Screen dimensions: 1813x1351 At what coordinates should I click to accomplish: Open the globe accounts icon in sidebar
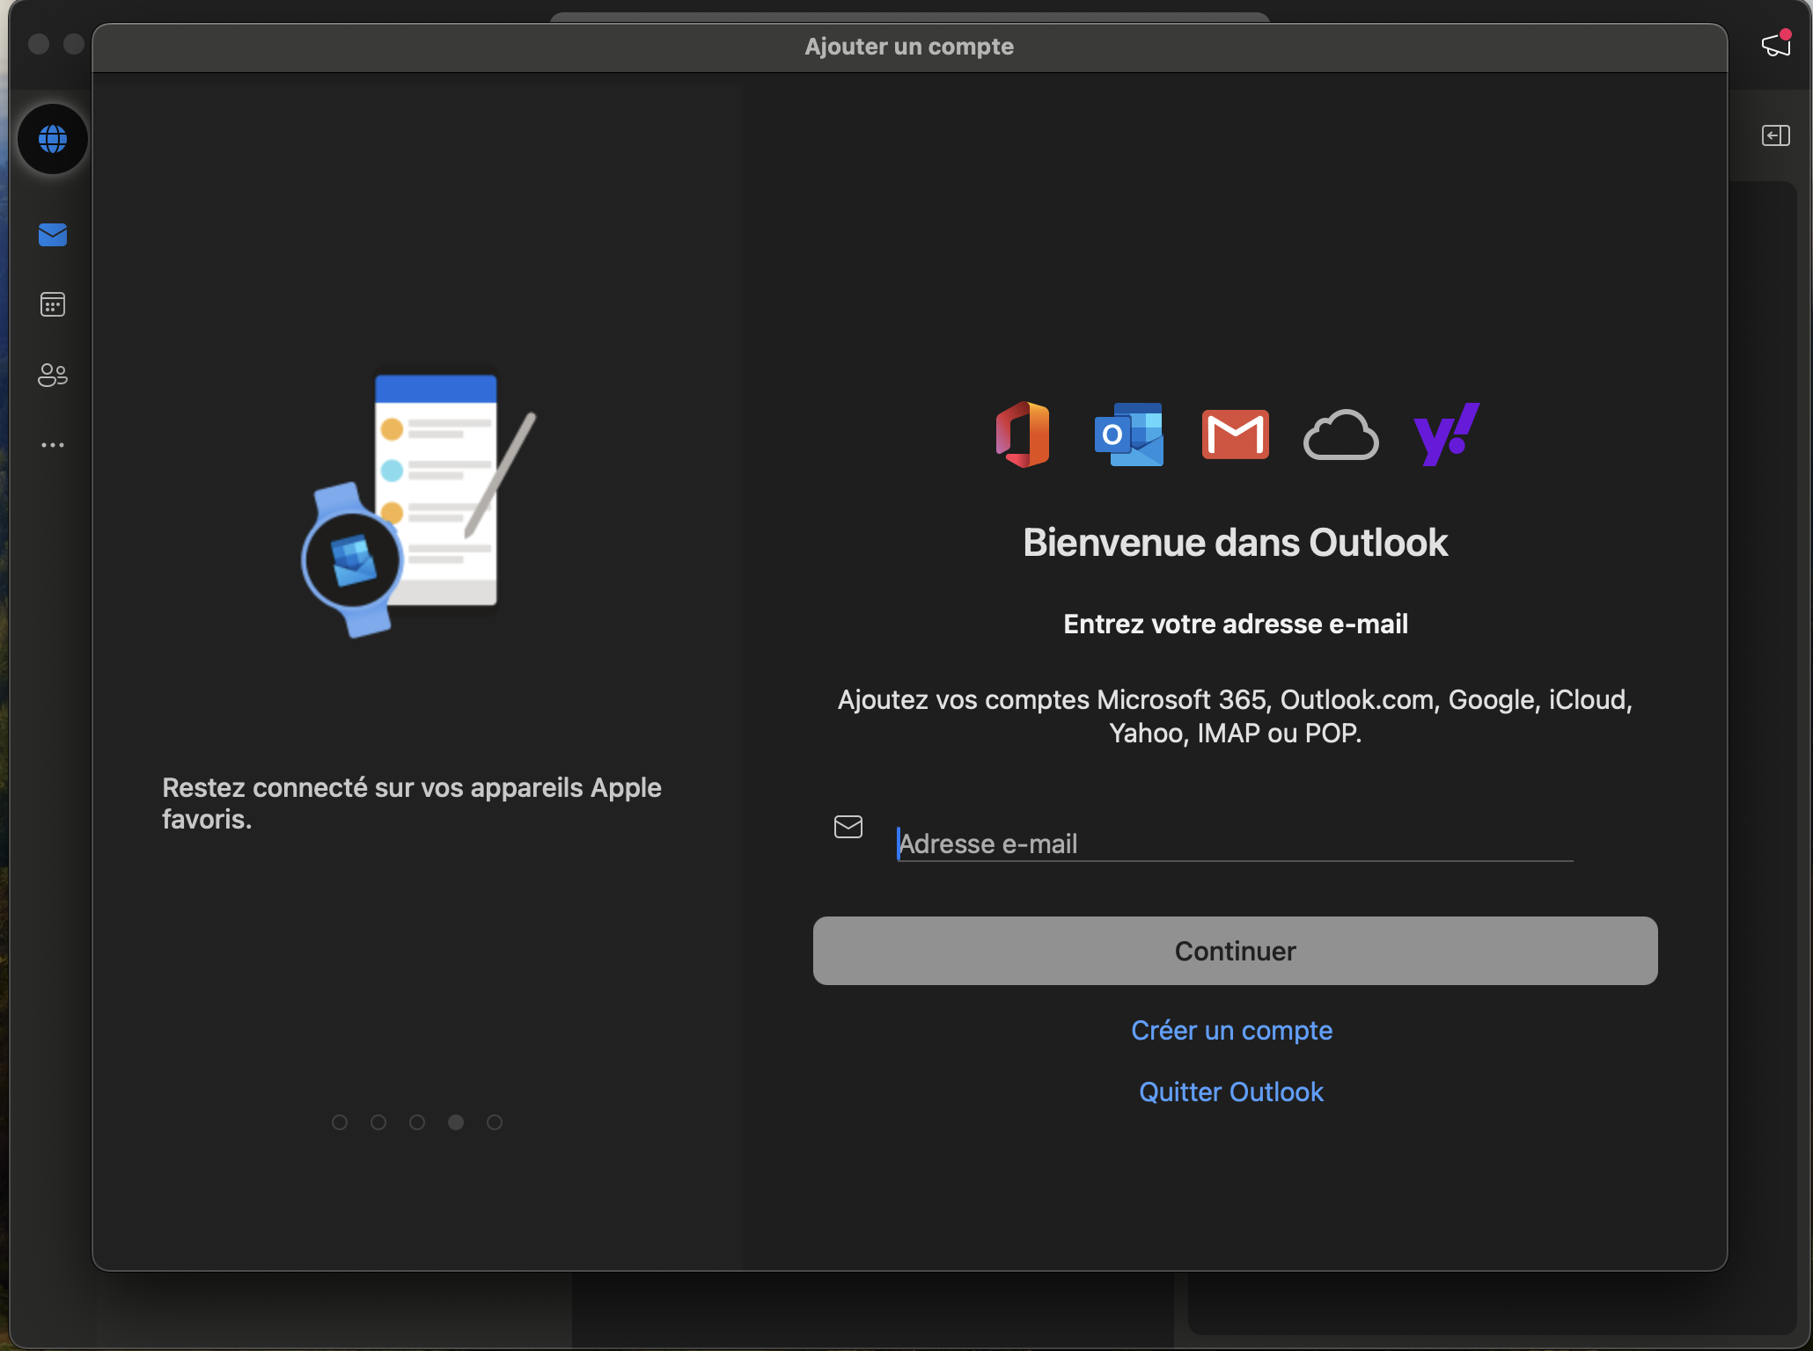tap(53, 138)
